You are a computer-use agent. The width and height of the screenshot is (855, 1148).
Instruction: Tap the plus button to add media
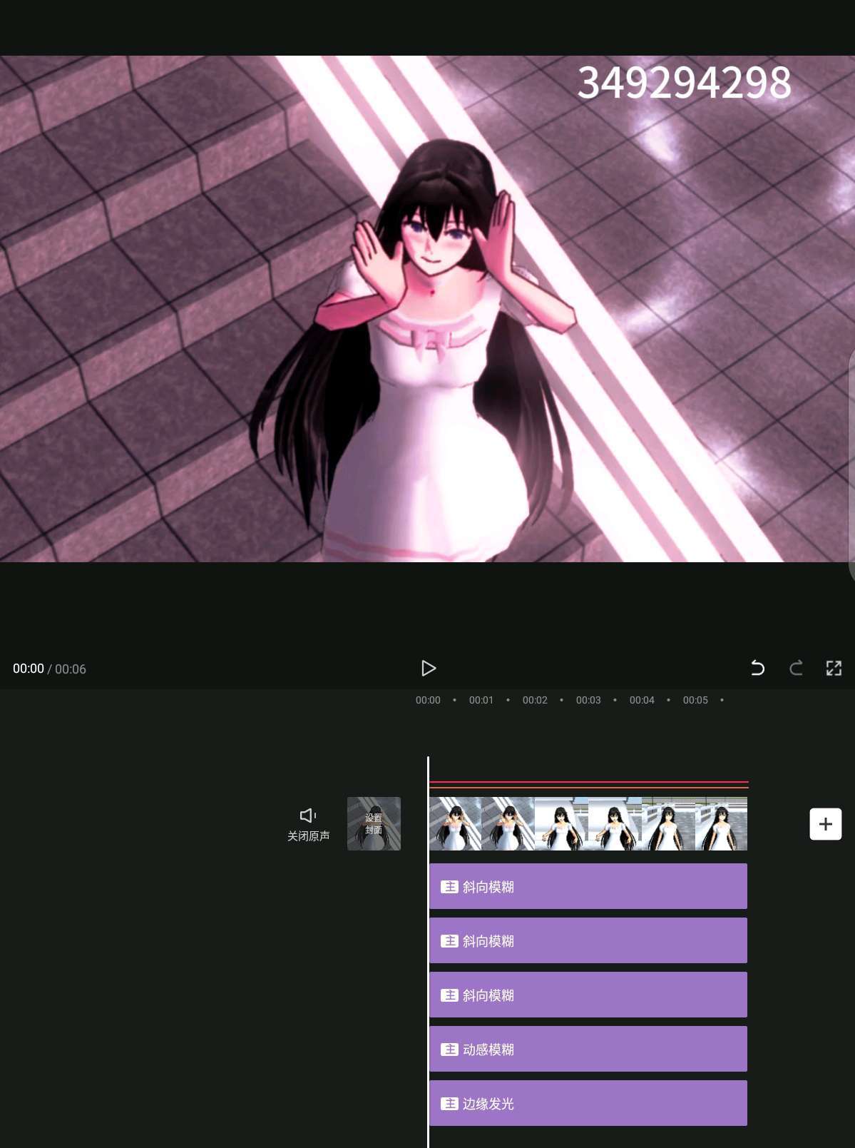tap(825, 824)
